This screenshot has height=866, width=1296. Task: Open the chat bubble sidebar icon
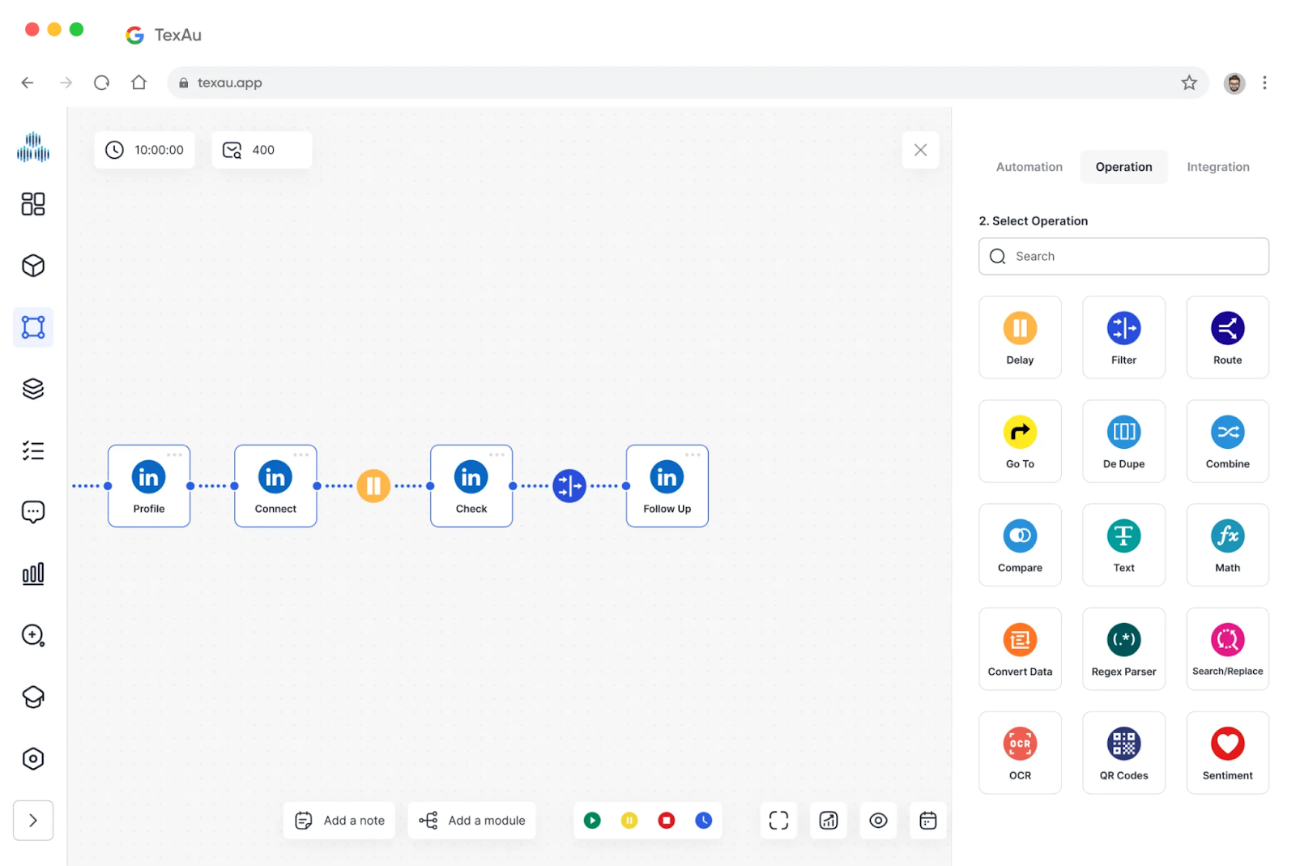[x=33, y=512]
